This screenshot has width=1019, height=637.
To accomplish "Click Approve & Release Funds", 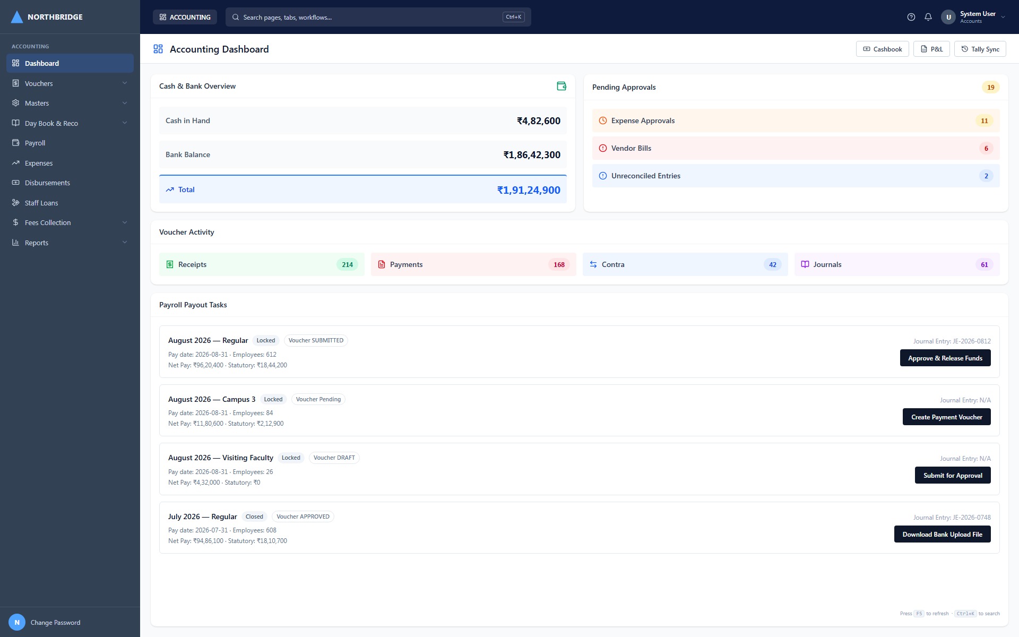I will pos(945,358).
